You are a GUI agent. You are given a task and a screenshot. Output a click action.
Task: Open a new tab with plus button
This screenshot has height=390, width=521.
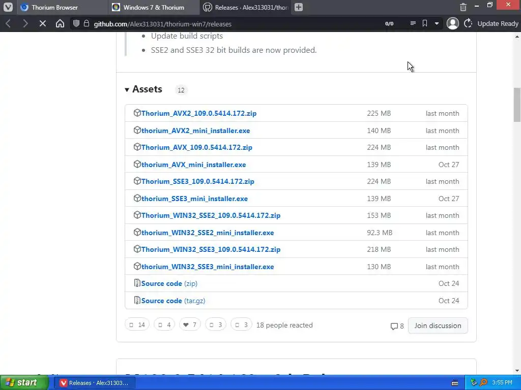(x=299, y=7)
